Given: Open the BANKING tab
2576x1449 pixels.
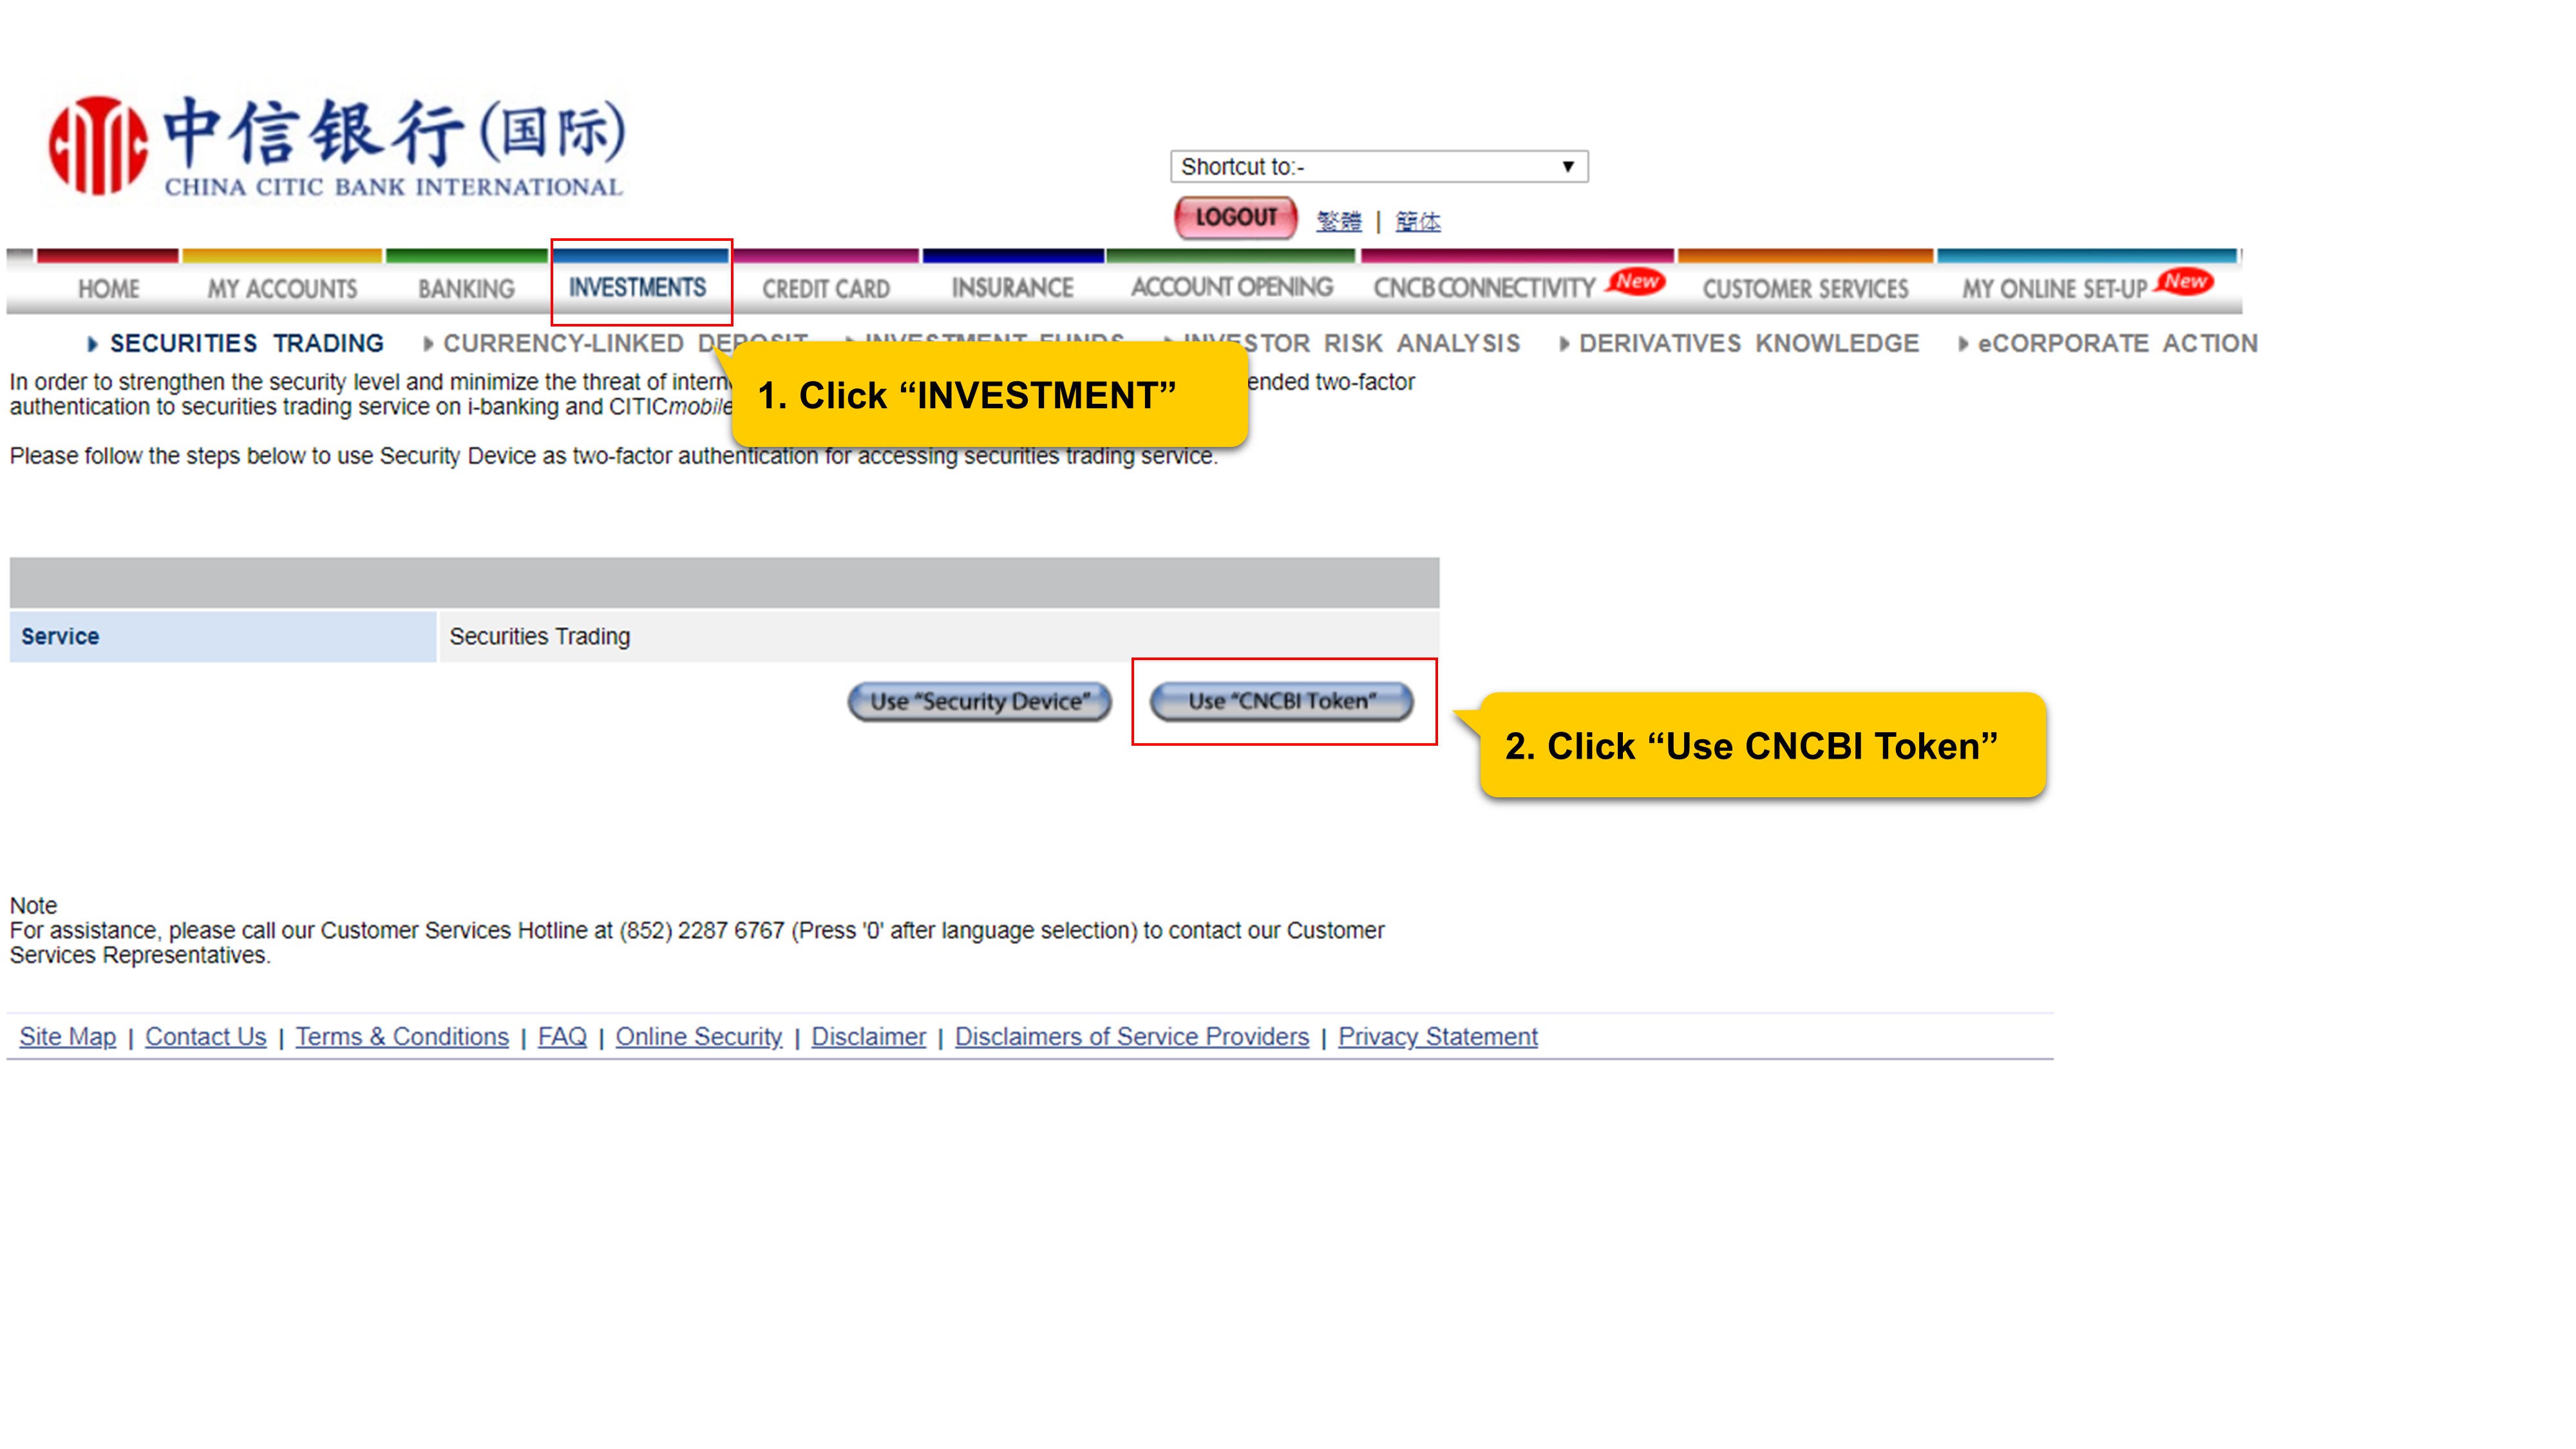Looking at the screenshot, I should tap(466, 289).
